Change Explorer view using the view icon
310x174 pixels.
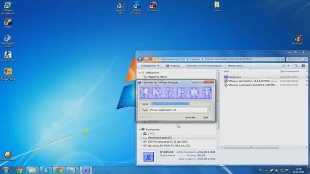coord(283,66)
